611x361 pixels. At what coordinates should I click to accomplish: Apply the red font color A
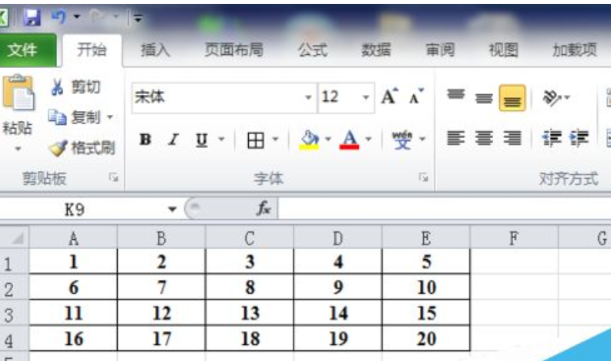coord(349,140)
